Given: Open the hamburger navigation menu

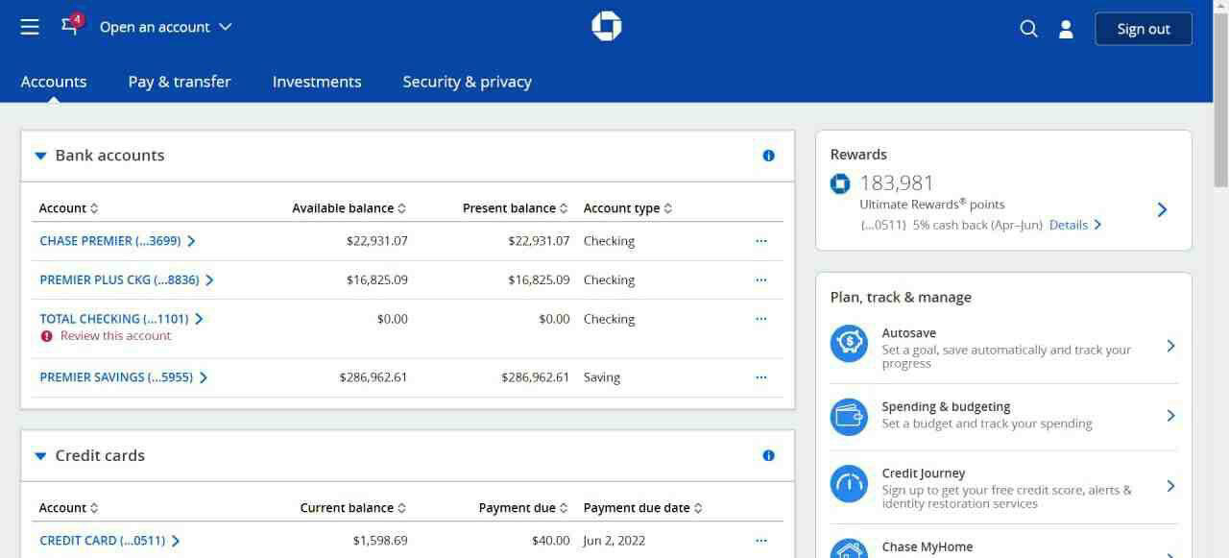Looking at the screenshot, I should click(30, 27).
